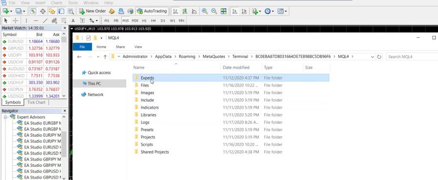Open the Profiles toolbar icon
438x180 pixels.
coord(18,11)
